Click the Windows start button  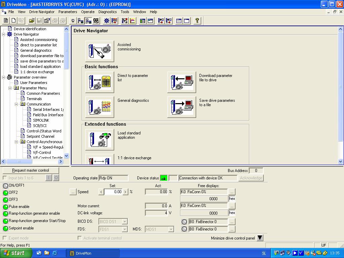point(15,253)
